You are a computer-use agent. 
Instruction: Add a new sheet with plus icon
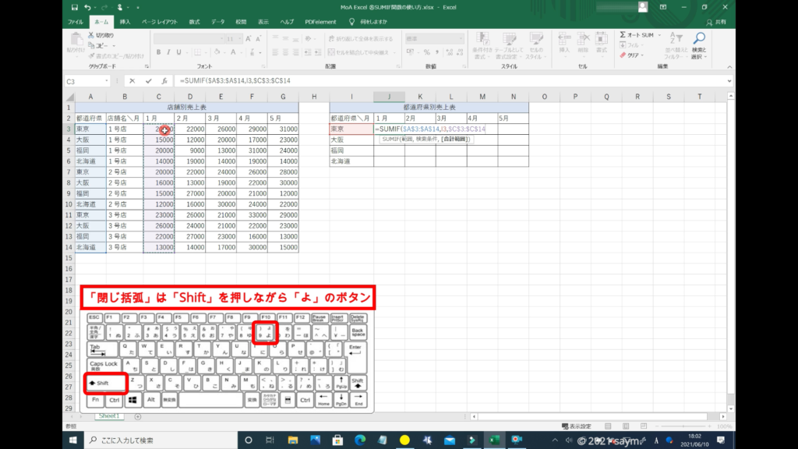click(x=138, y=417)
